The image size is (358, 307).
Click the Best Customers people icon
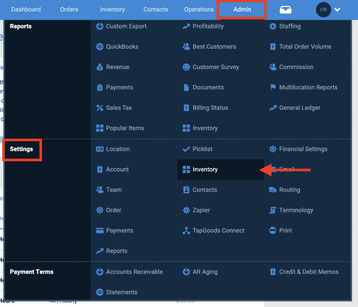click(186, 47)
